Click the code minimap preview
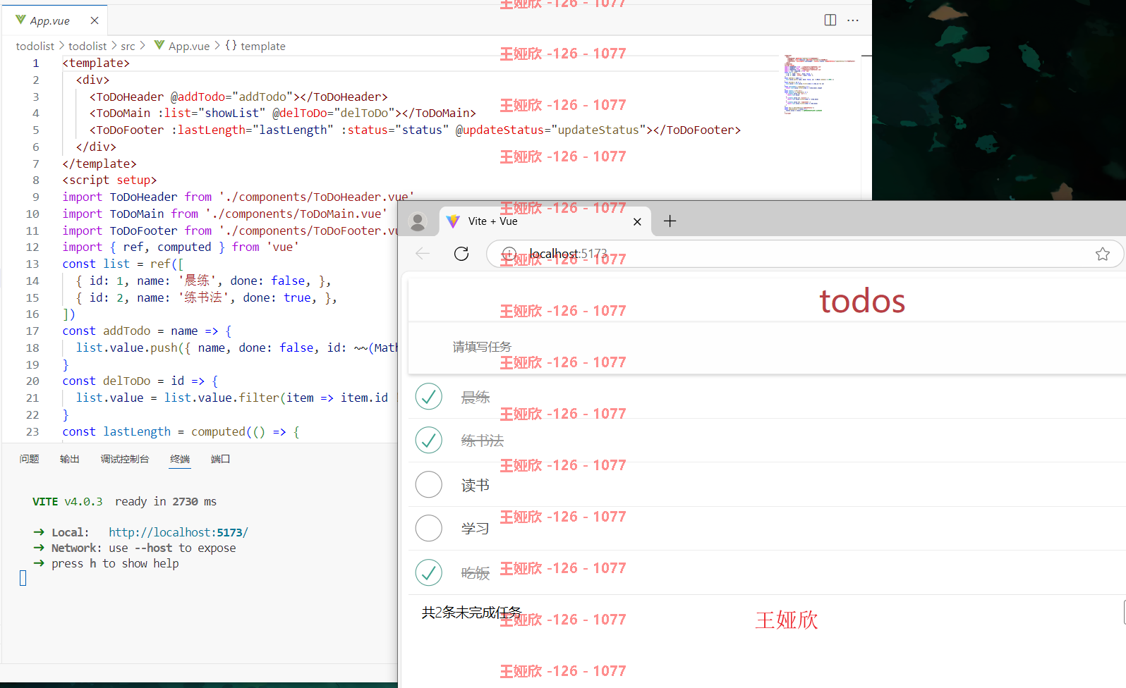Screen dimensions: 1126x688 tap(818, 84)
